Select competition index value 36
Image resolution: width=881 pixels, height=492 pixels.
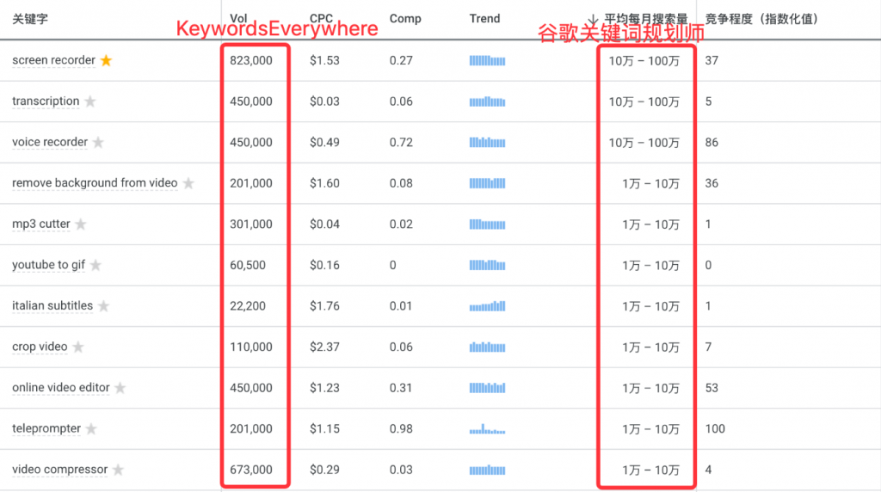(x=712, y=183)
